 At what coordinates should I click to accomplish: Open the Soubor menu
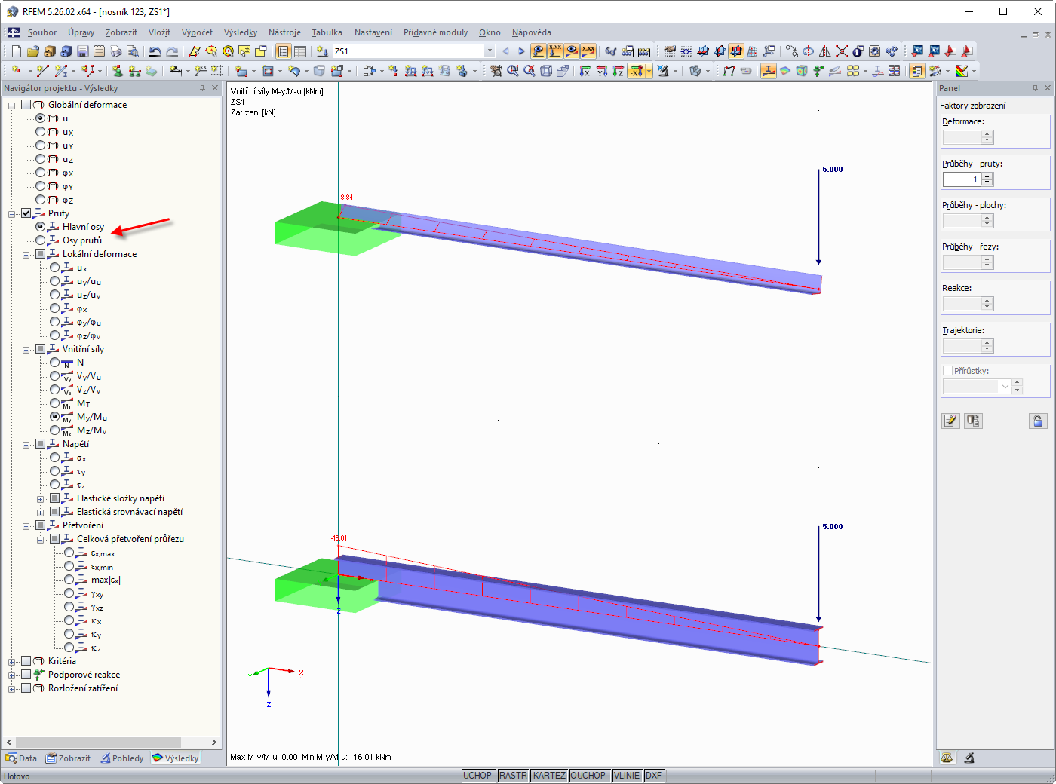(42, 32)
